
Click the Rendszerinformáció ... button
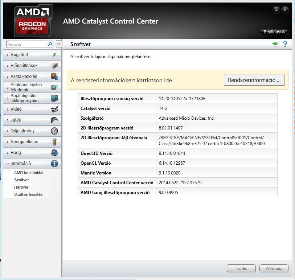click(x=254, y=80)
